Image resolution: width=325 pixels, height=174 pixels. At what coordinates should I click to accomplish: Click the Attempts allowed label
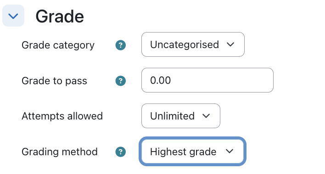point(62,116)
